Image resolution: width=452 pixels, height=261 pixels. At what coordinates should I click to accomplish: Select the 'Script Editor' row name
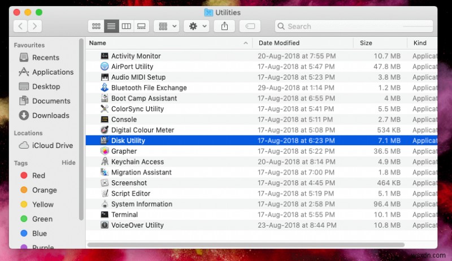tap(131, 193)
